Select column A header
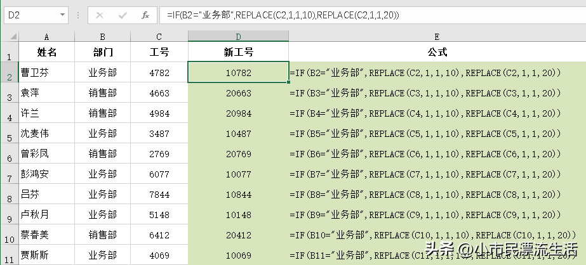Image resolution: width=586 pixels, height=265 pixels. tap(47, 37)
